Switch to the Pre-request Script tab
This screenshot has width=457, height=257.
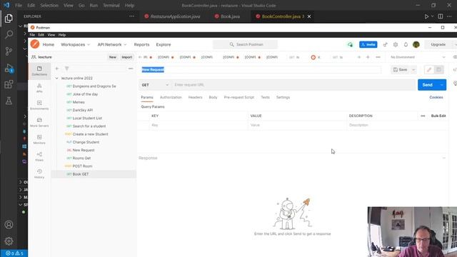[239, 97]
